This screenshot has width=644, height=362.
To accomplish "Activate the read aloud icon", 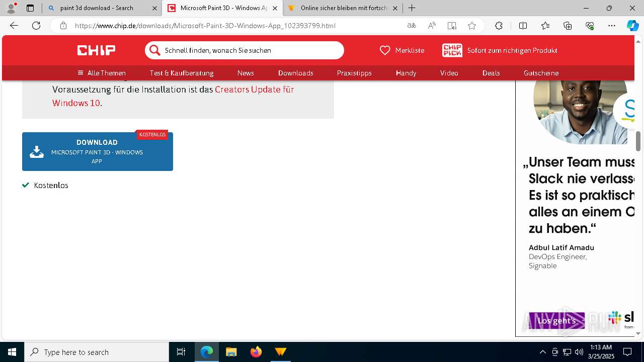I will tap(432, 26).
